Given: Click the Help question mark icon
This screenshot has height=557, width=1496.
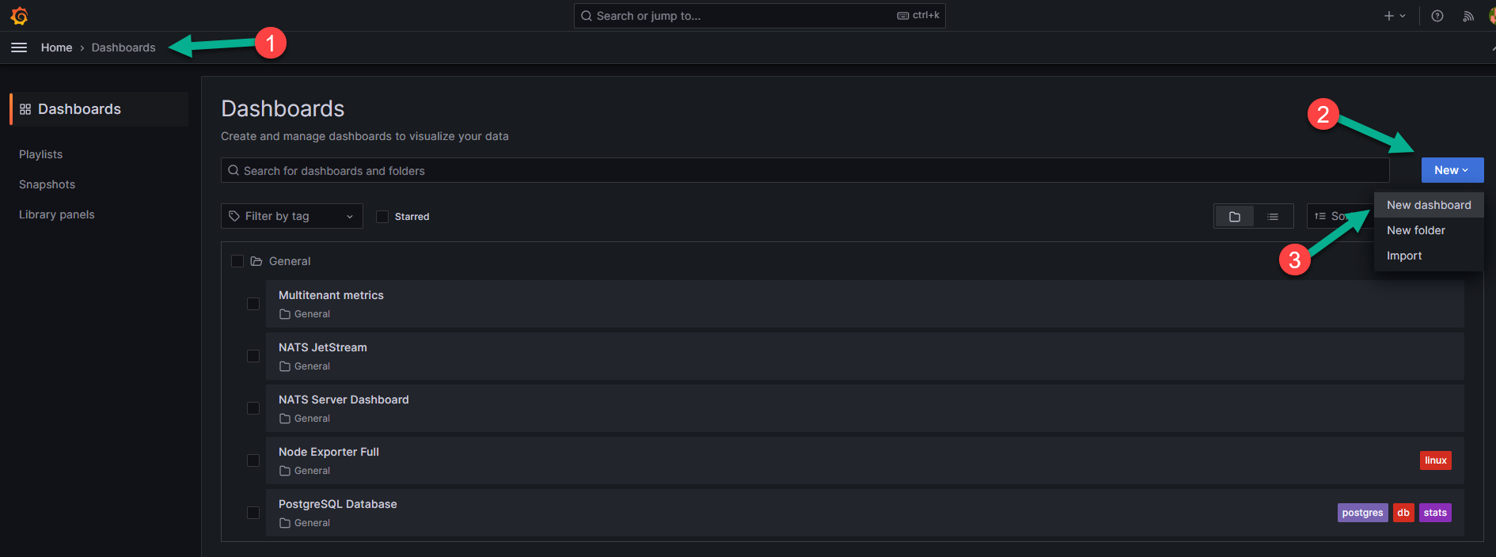Looking at the screenshot, I should [1437, 16].
